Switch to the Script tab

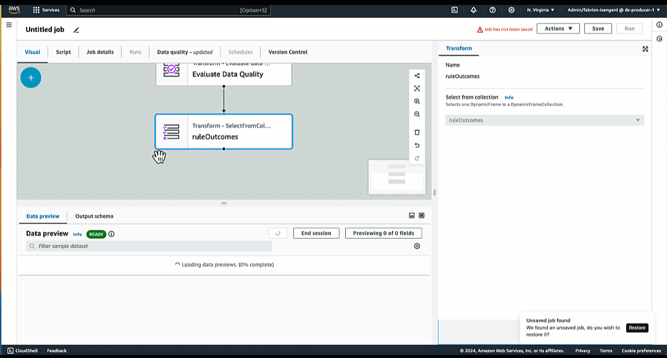coord(64,52)
